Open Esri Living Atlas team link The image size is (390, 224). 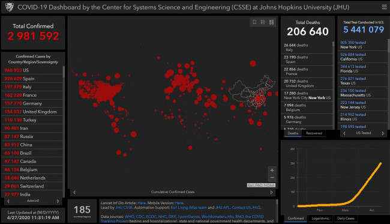189,207
